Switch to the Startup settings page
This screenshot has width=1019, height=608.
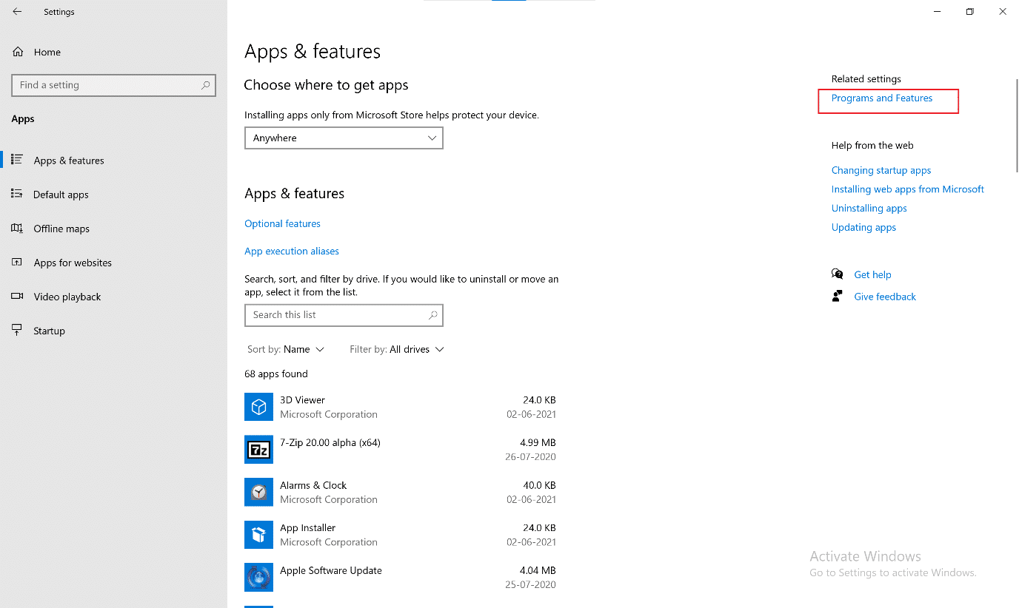(49, 331)
